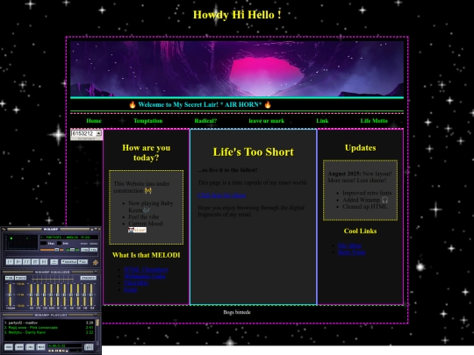
Task: Toggle the playlist window PL button
Action: point(93,250)
